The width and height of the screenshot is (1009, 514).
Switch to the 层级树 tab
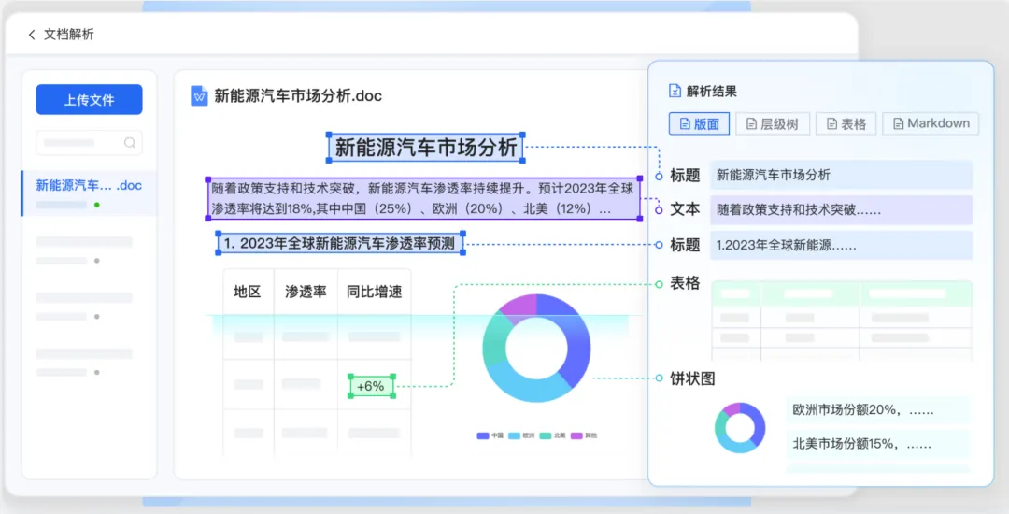point(773,123)
